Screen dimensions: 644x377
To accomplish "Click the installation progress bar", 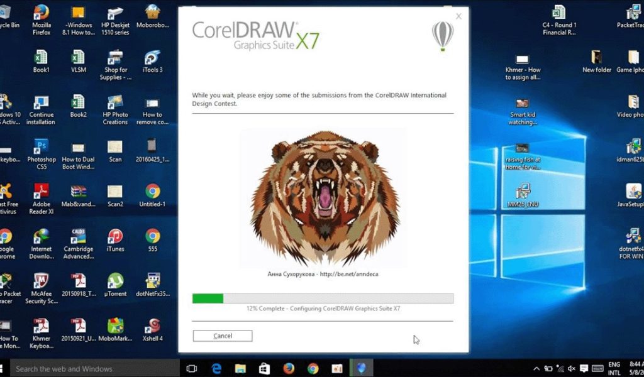I will 323,298.
